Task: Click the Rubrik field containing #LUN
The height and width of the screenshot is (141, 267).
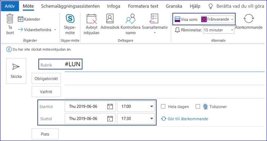Action: [x=61, y=64]
